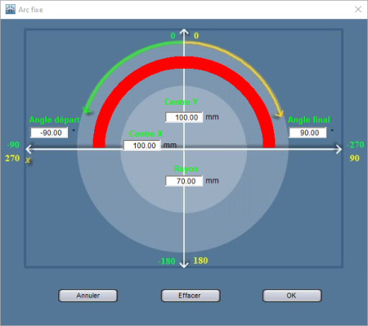This screenshot has height=326, width=368.
Task: Click the Effacer button
Action: pyautogui.click(x=191, y=296)
